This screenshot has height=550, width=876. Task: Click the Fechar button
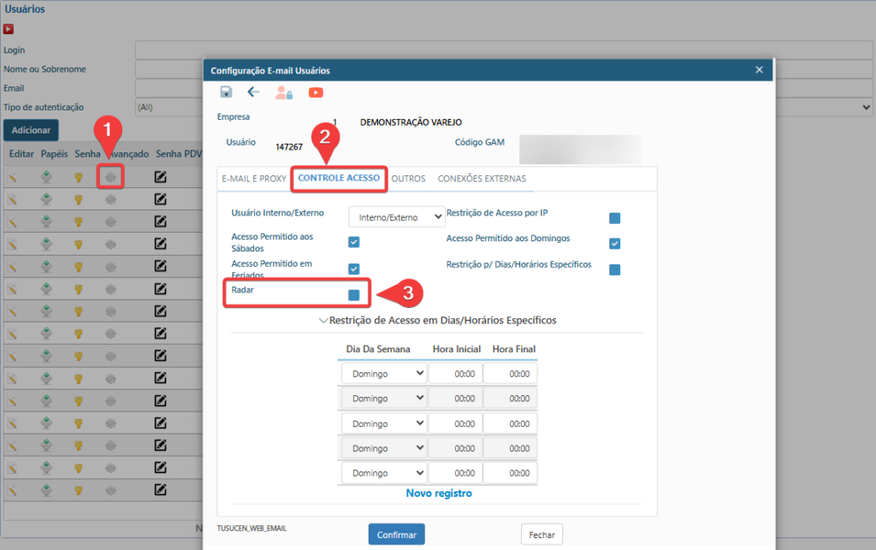[x=542, y=535]
